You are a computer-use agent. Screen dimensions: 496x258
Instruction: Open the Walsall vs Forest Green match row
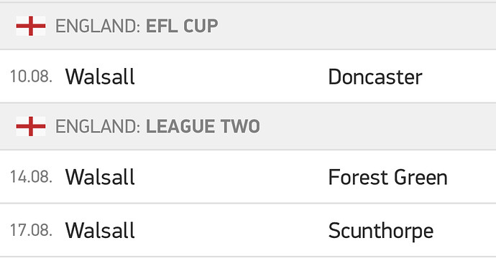pos(248,176)
